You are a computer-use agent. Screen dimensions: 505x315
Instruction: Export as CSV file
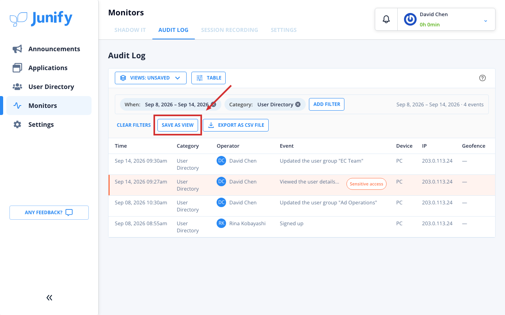click(236, 125)
